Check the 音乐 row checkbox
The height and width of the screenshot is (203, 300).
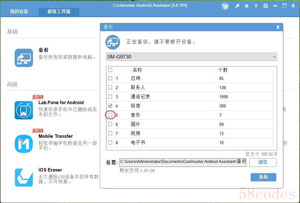110,115
